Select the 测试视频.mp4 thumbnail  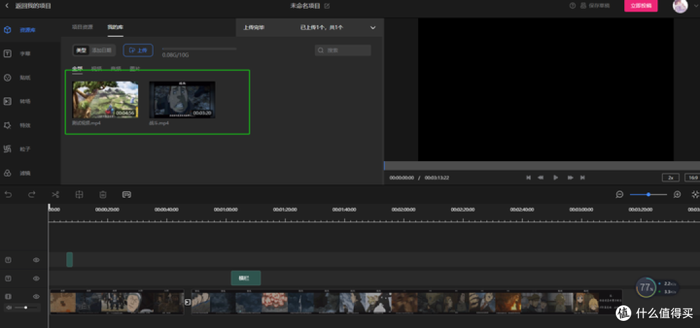[106, 100]
